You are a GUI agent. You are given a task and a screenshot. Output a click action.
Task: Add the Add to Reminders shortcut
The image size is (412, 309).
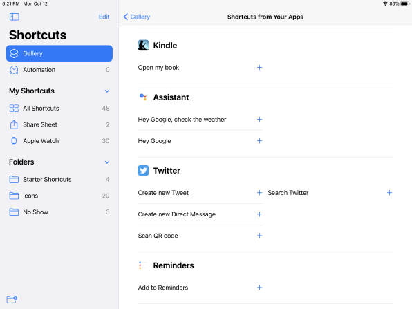259,288
